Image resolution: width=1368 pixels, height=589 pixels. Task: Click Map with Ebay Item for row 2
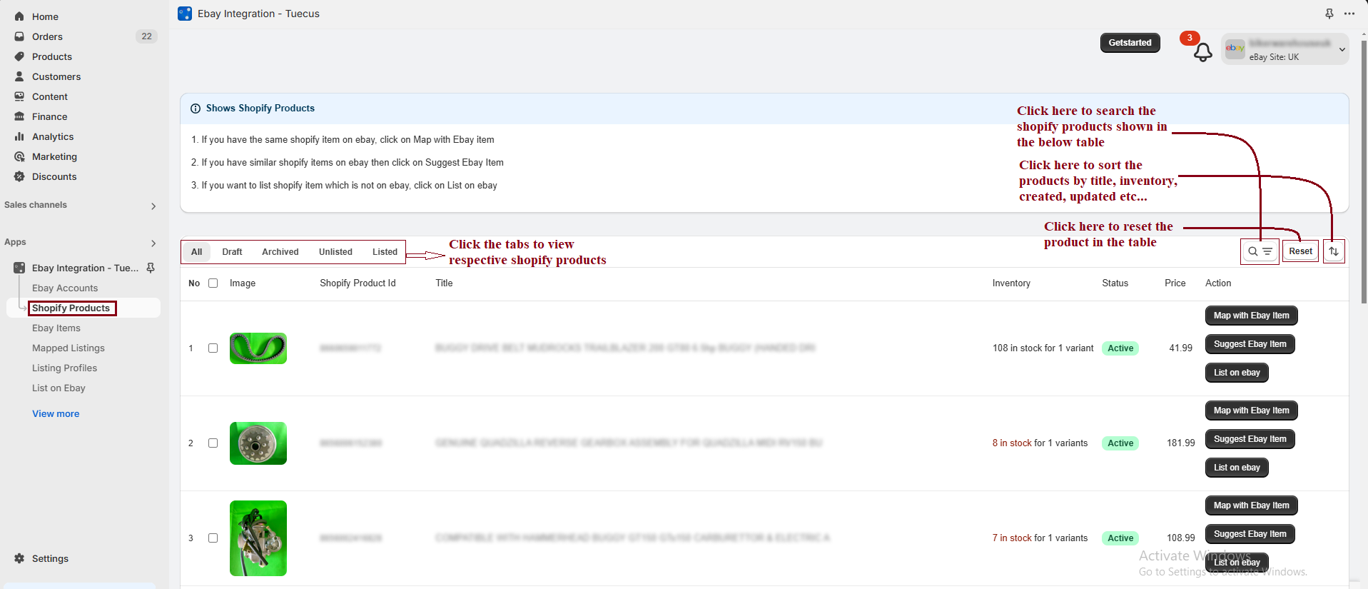point(1252,411)
